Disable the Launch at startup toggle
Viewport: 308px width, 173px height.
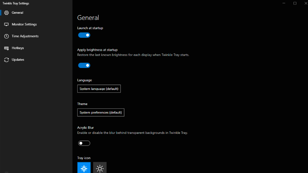pyautogui.click(x=84, y=35)
